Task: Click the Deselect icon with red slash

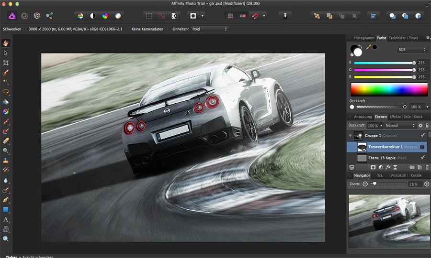Action: point(162,16)
